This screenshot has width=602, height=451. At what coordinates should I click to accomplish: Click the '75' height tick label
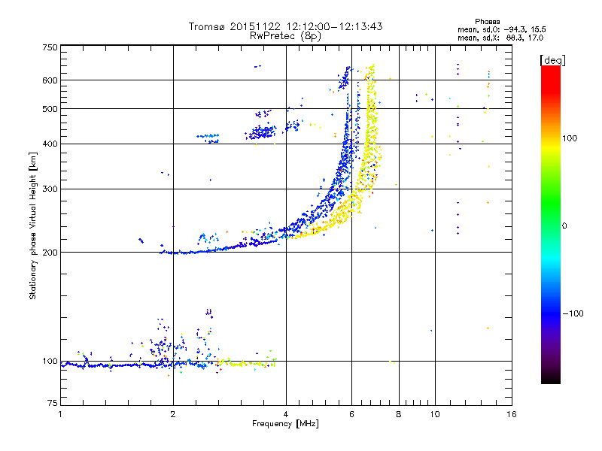point(53,403)
